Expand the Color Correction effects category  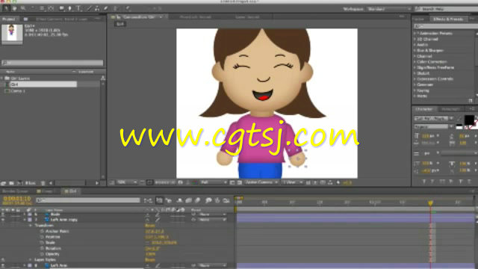tap(432, 62)
